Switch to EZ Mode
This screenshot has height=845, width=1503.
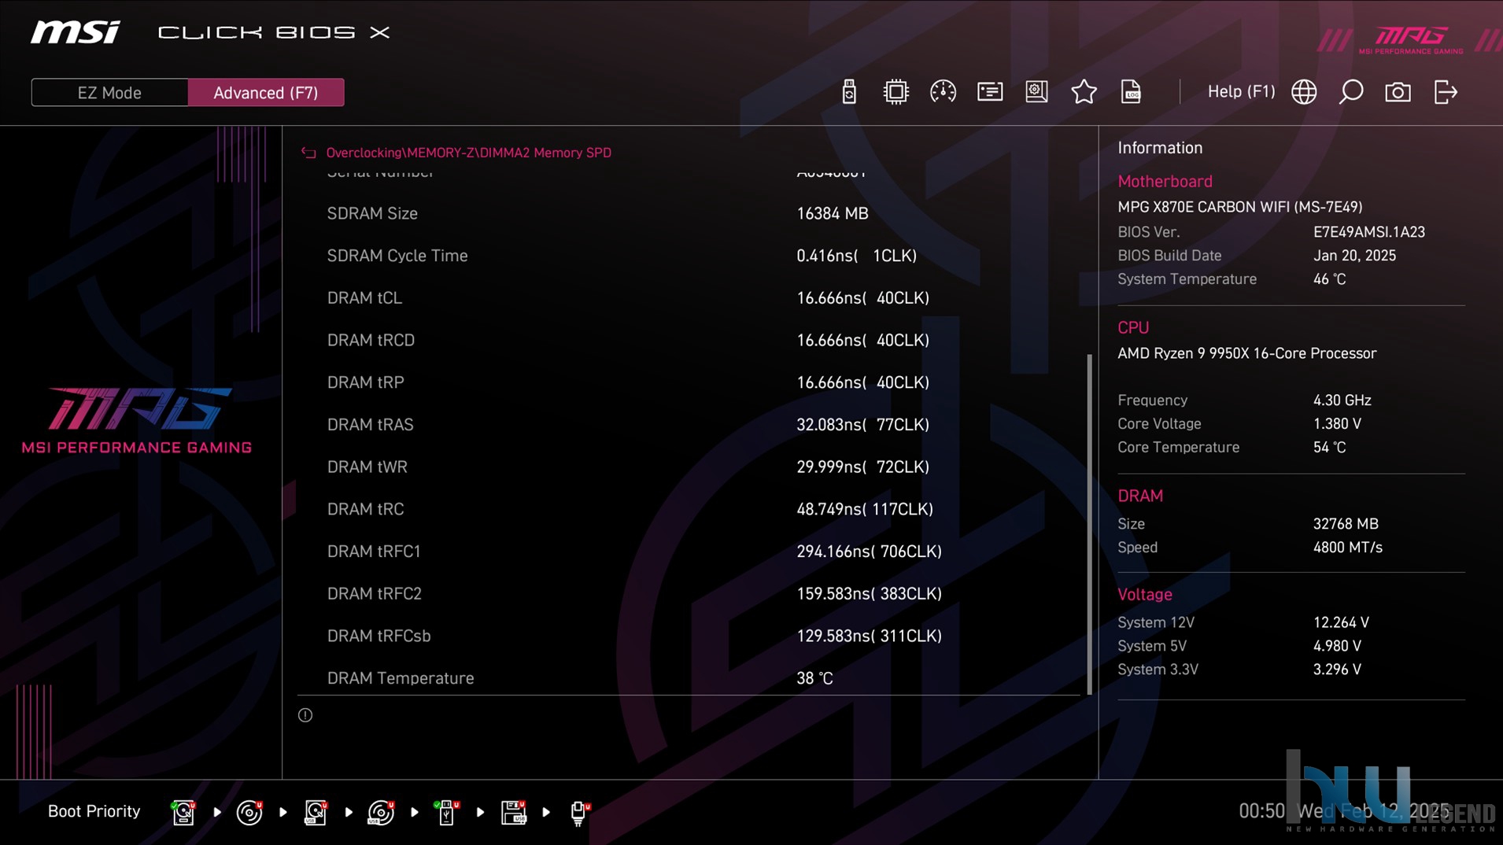[x=109, y=93]
